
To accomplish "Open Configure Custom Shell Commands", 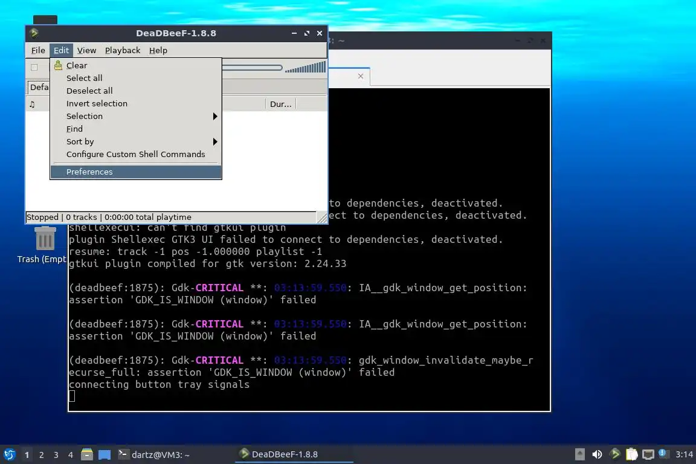I will tap(136, 155).
